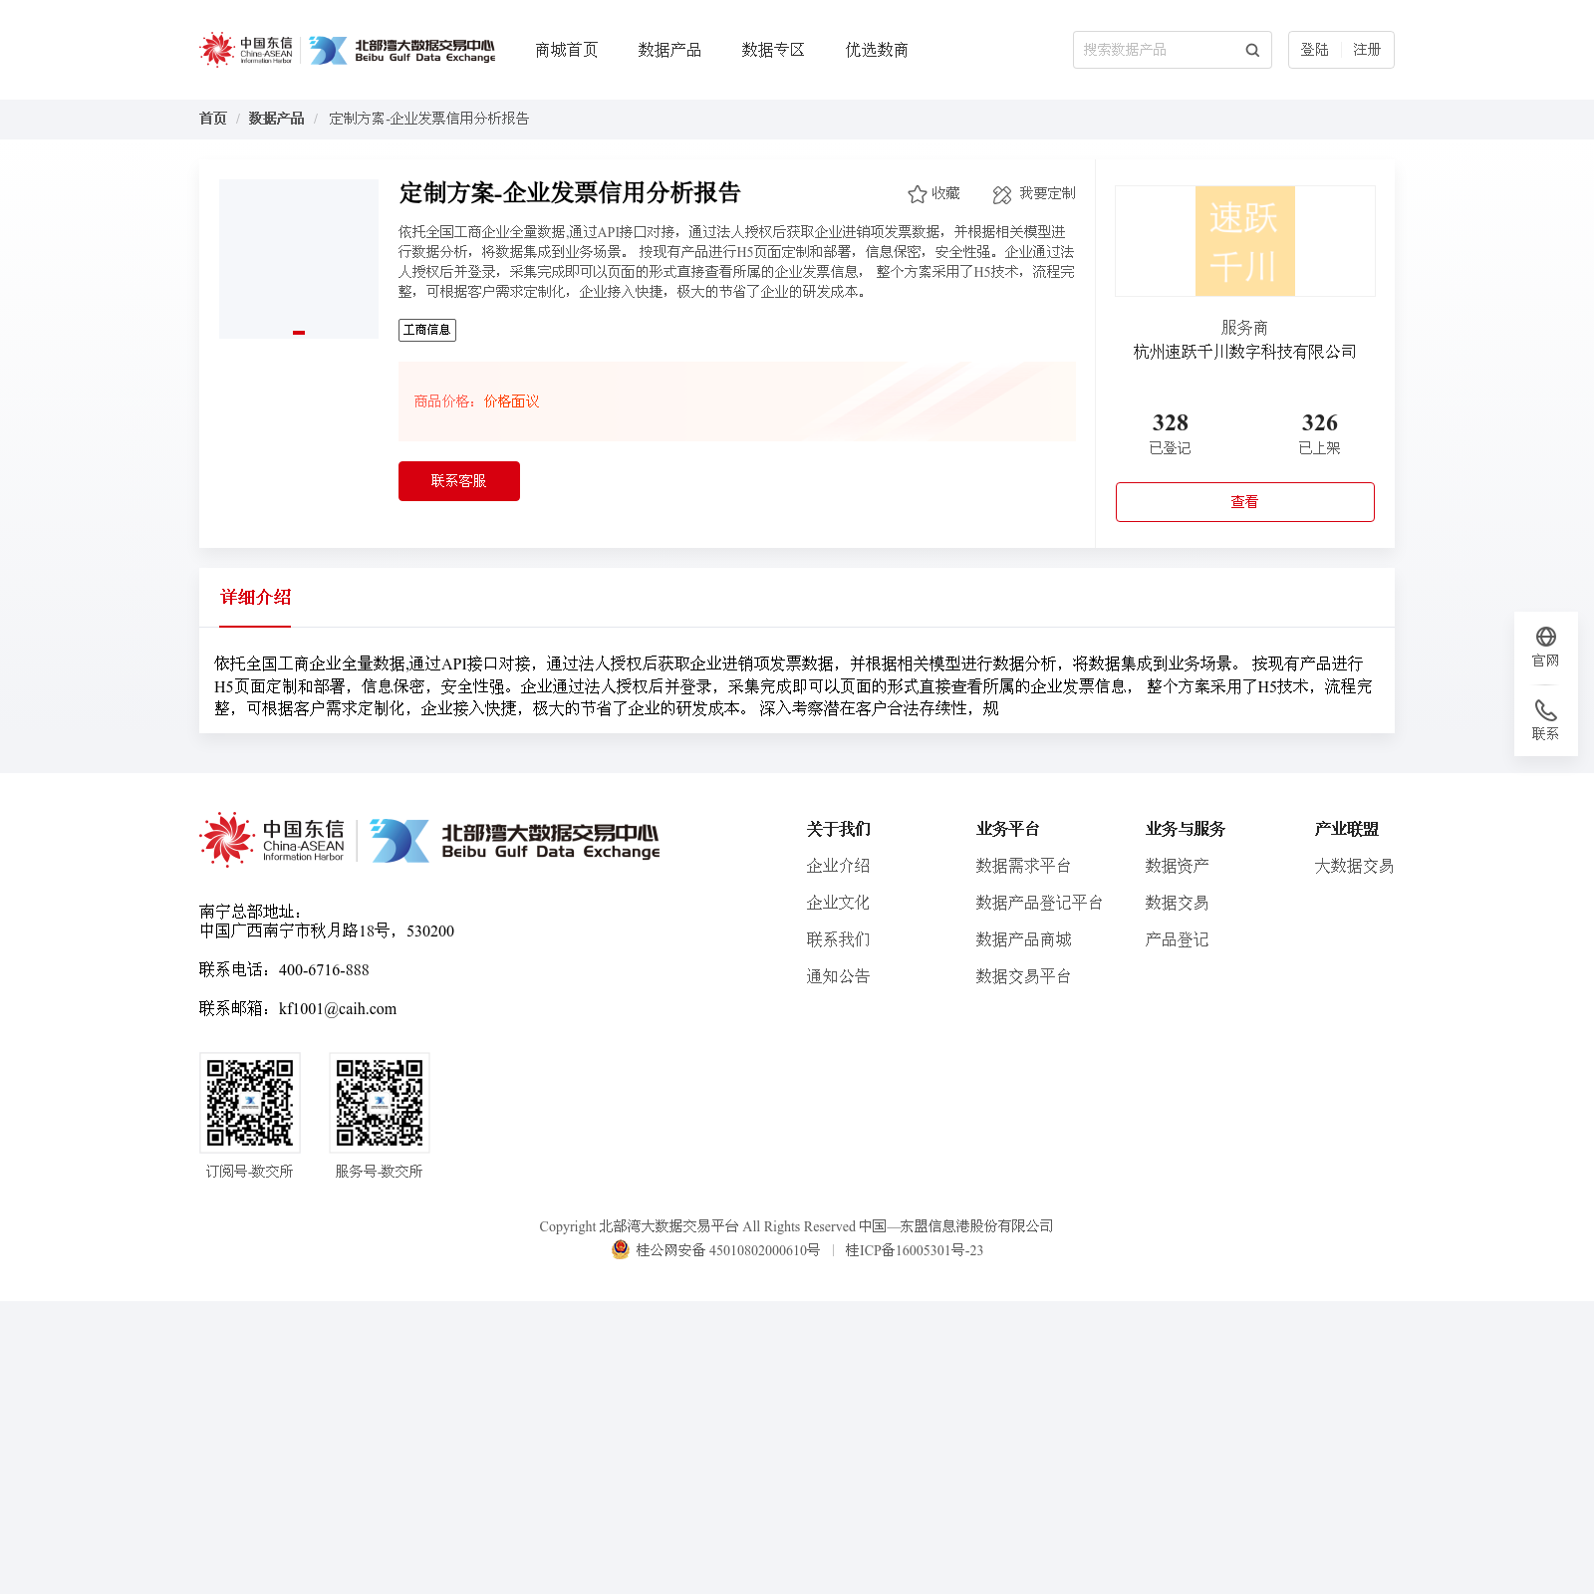Image resolution: width=1594 pixels, height=1594 pixels.
Task: Click the 注册 register link
Action: coord(1367,50)
